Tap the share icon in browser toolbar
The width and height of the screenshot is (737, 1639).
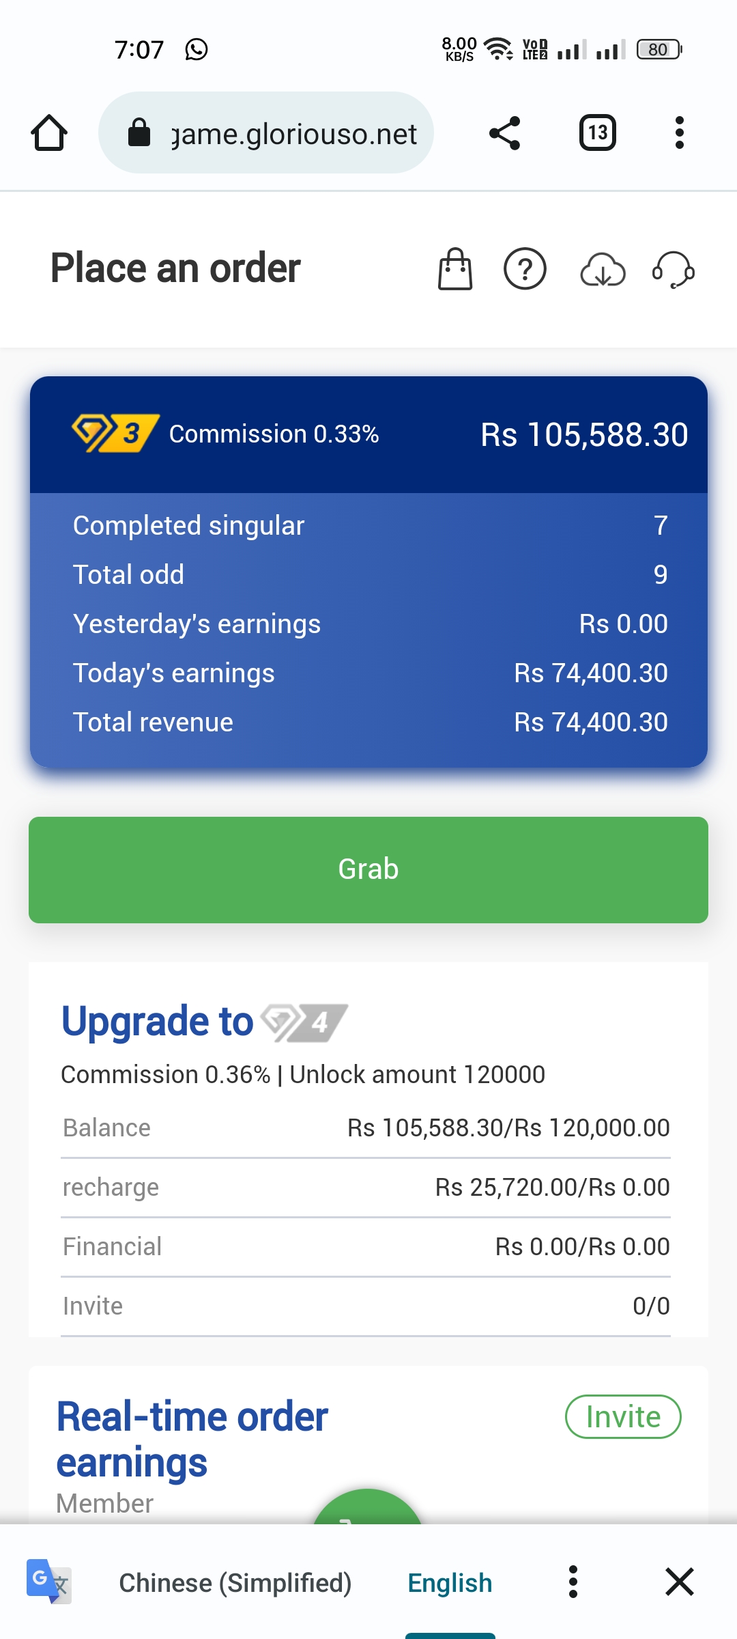click(x=505, y=132)
